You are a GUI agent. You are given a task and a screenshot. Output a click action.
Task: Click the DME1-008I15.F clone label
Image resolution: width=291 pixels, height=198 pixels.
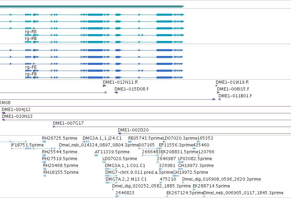point(233,89)
